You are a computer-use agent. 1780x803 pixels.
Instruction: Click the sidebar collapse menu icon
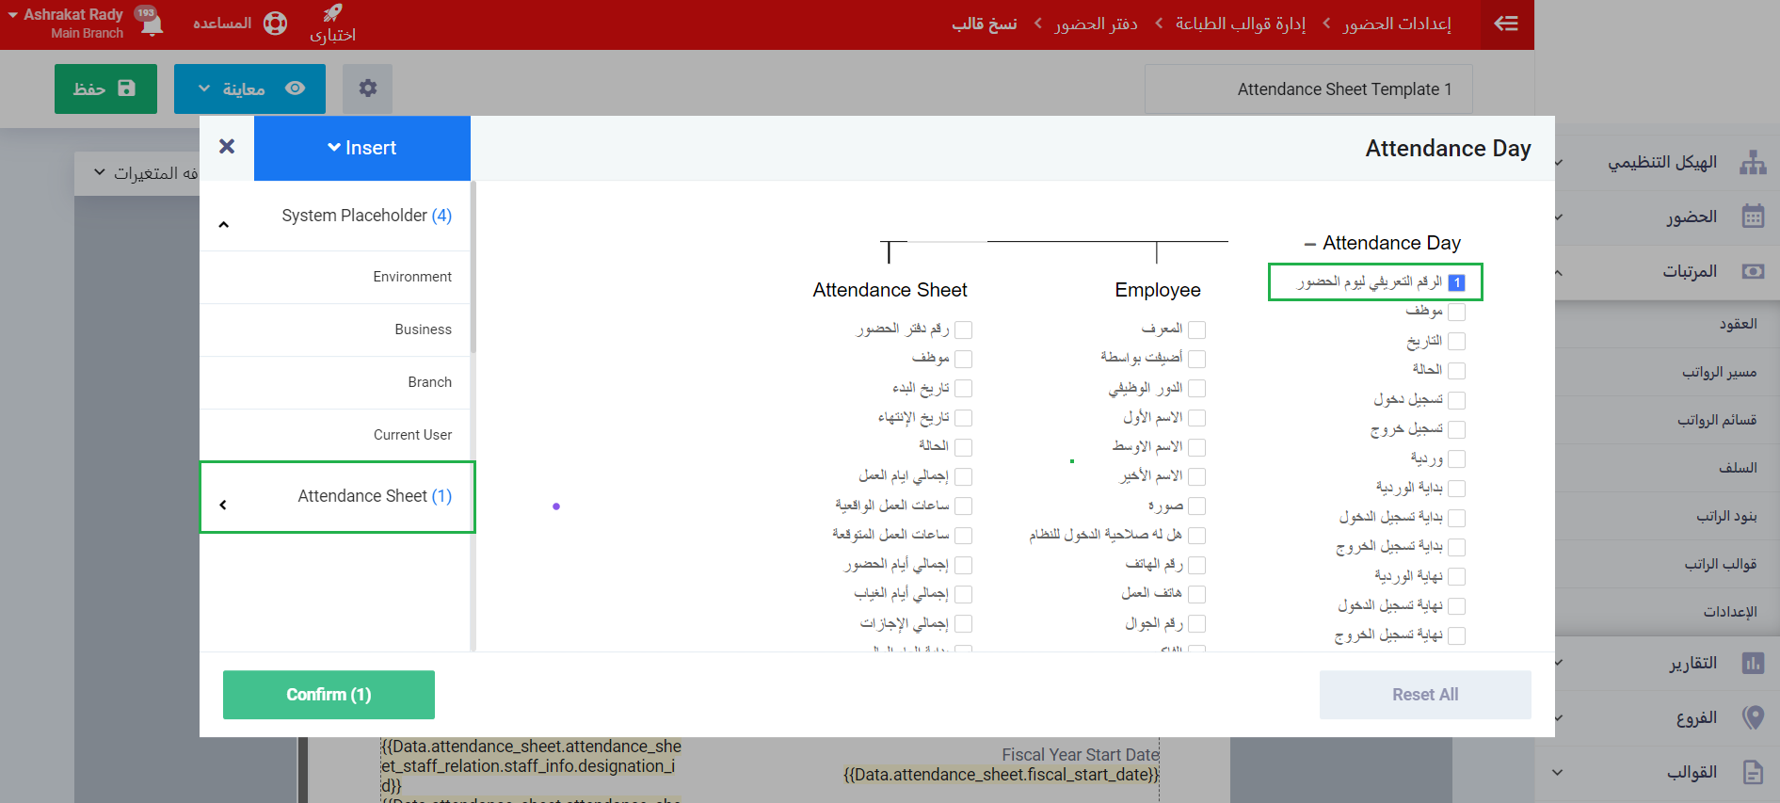[1506, 24]
